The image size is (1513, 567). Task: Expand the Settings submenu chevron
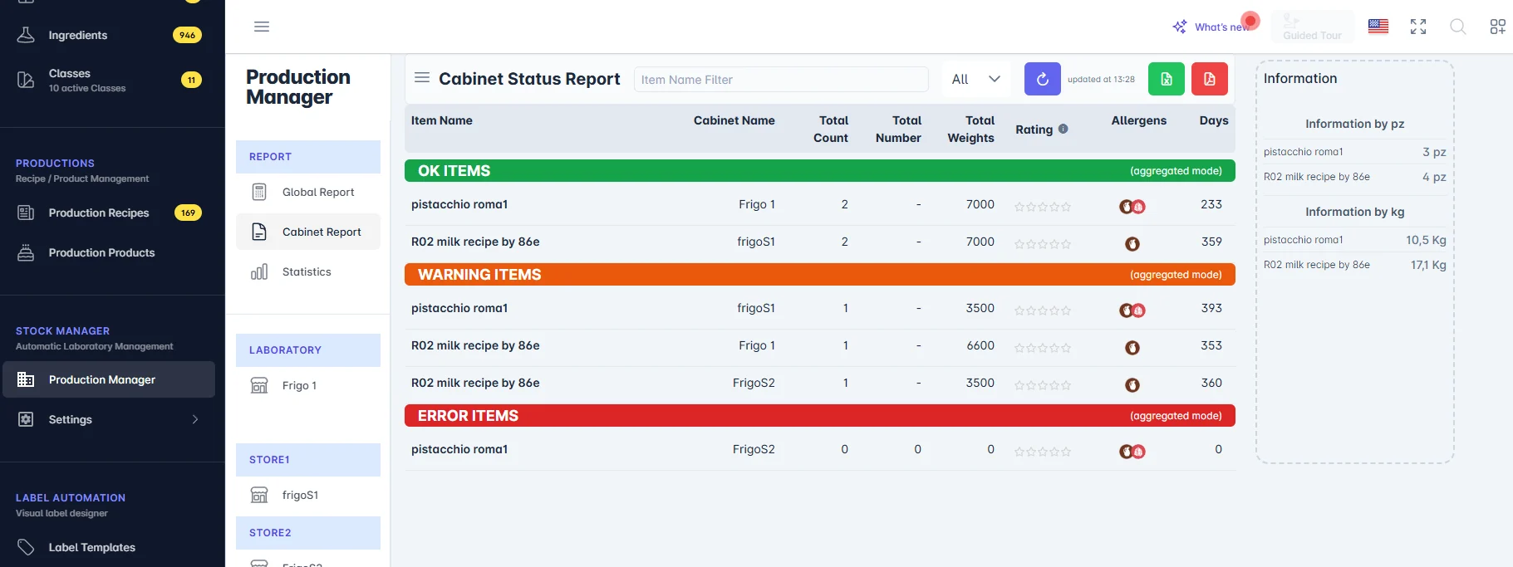pos(195,419)
